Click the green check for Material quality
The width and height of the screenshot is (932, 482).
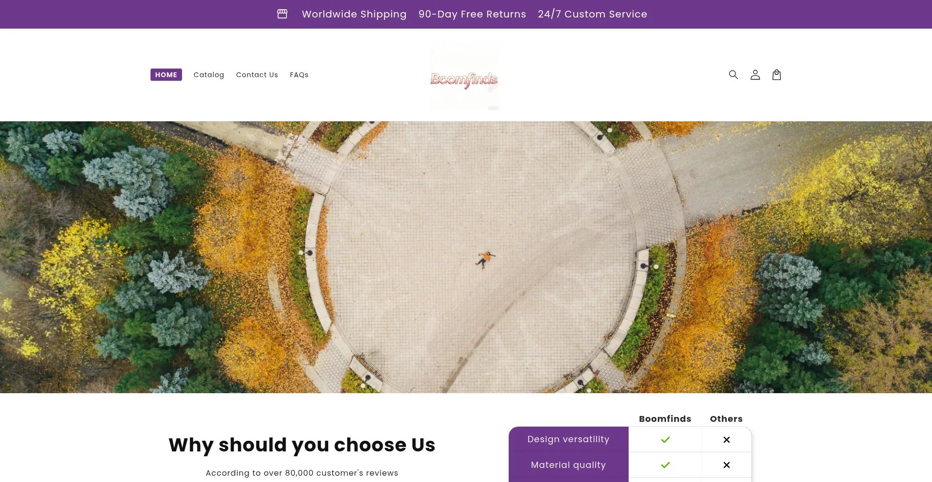pyautogui.click(x=665, y=465)
